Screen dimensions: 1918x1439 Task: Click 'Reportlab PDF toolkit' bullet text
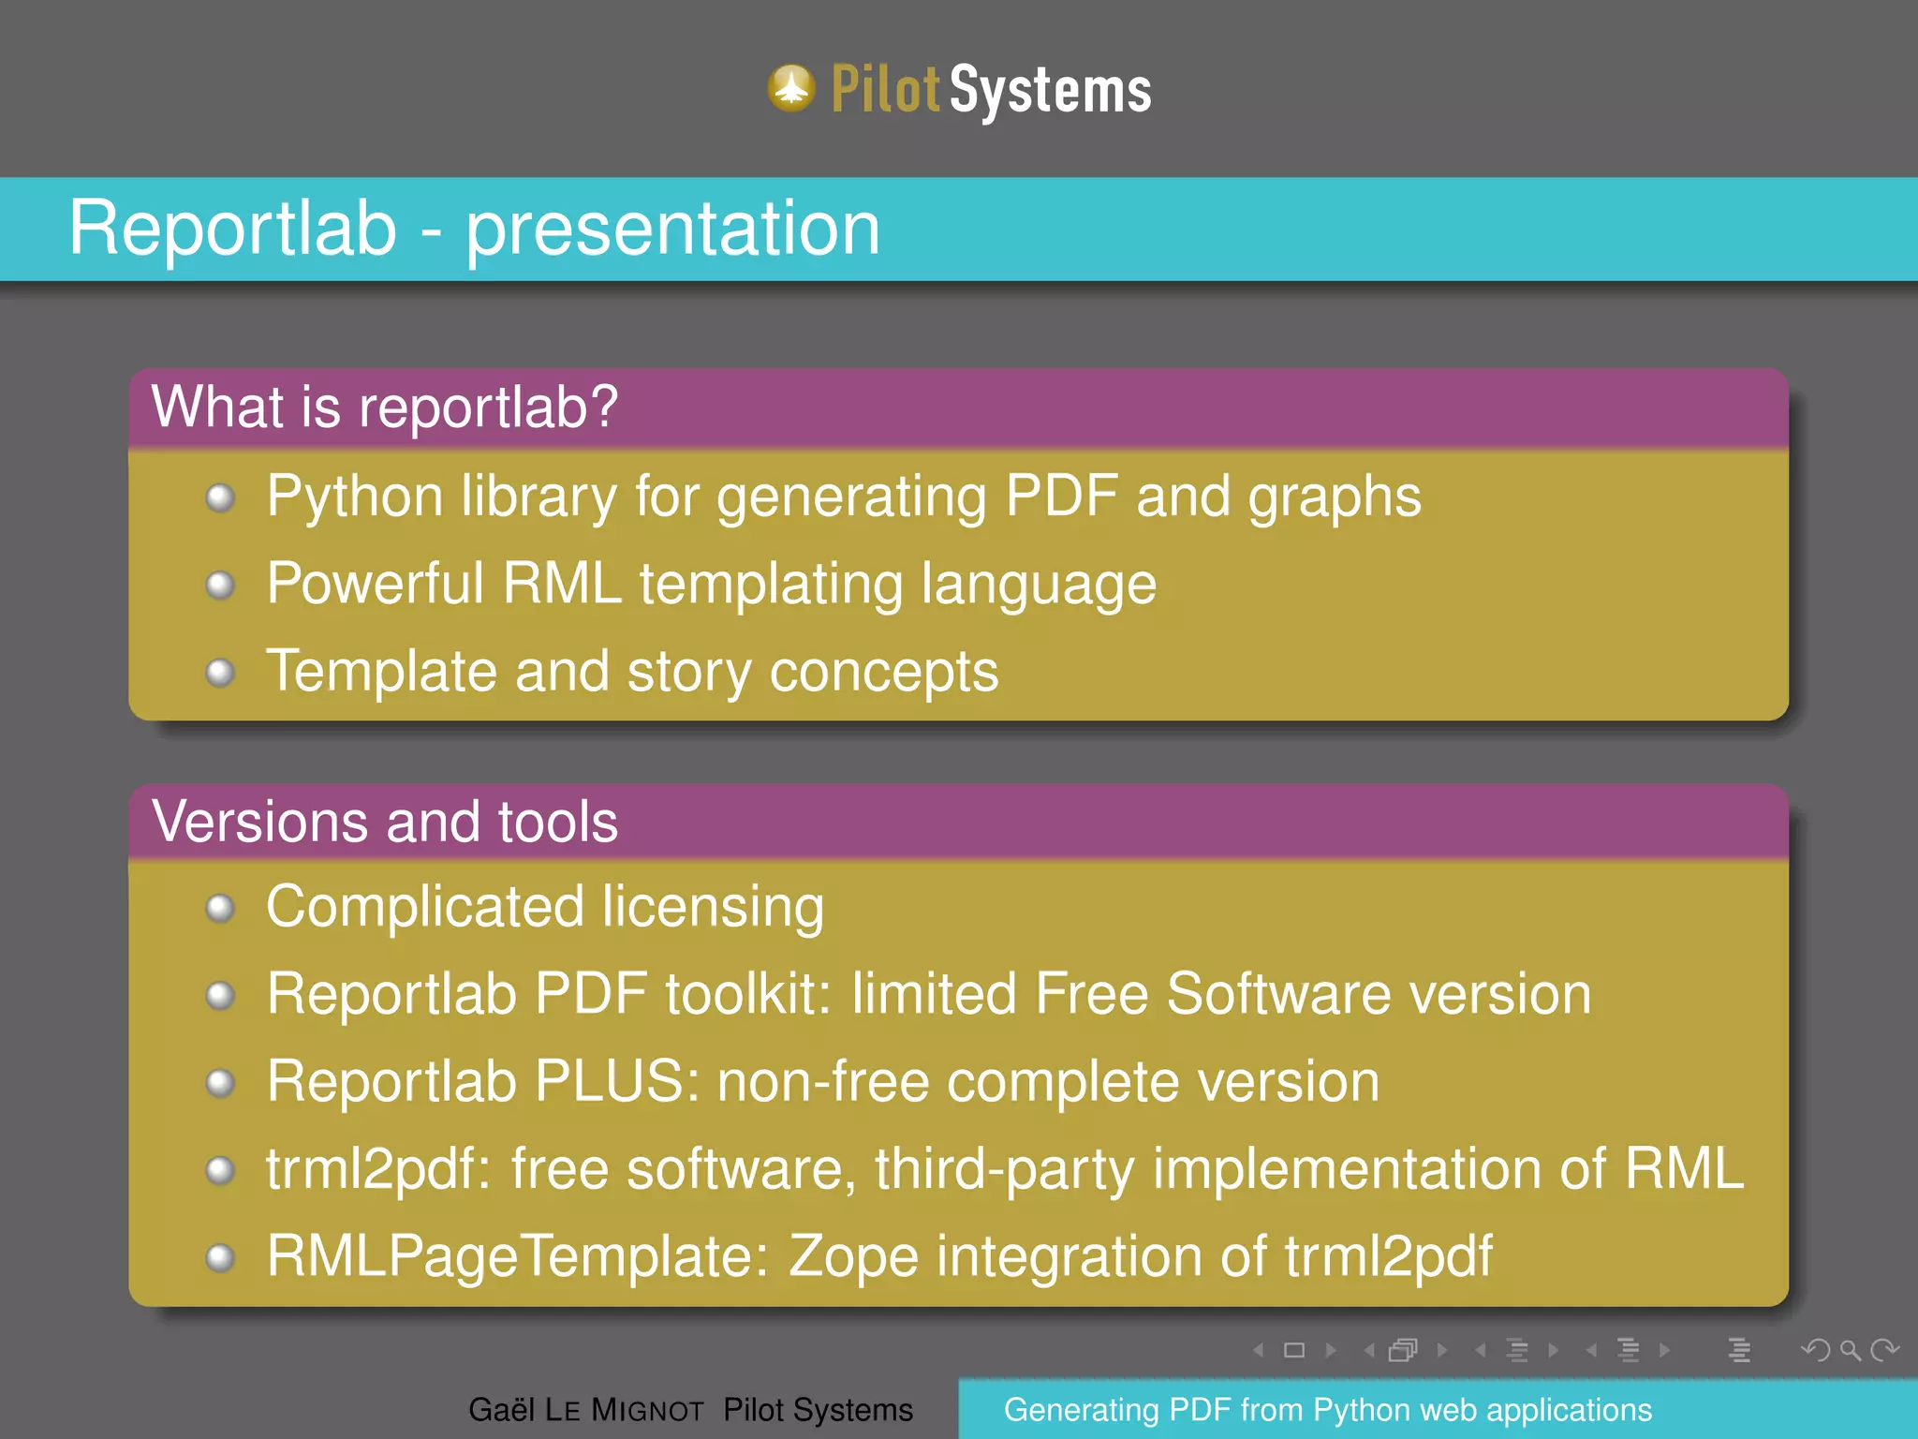928,994
